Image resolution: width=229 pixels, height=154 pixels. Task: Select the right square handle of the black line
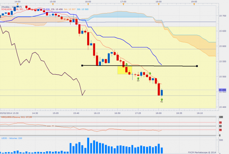click(x=197, y=66)
